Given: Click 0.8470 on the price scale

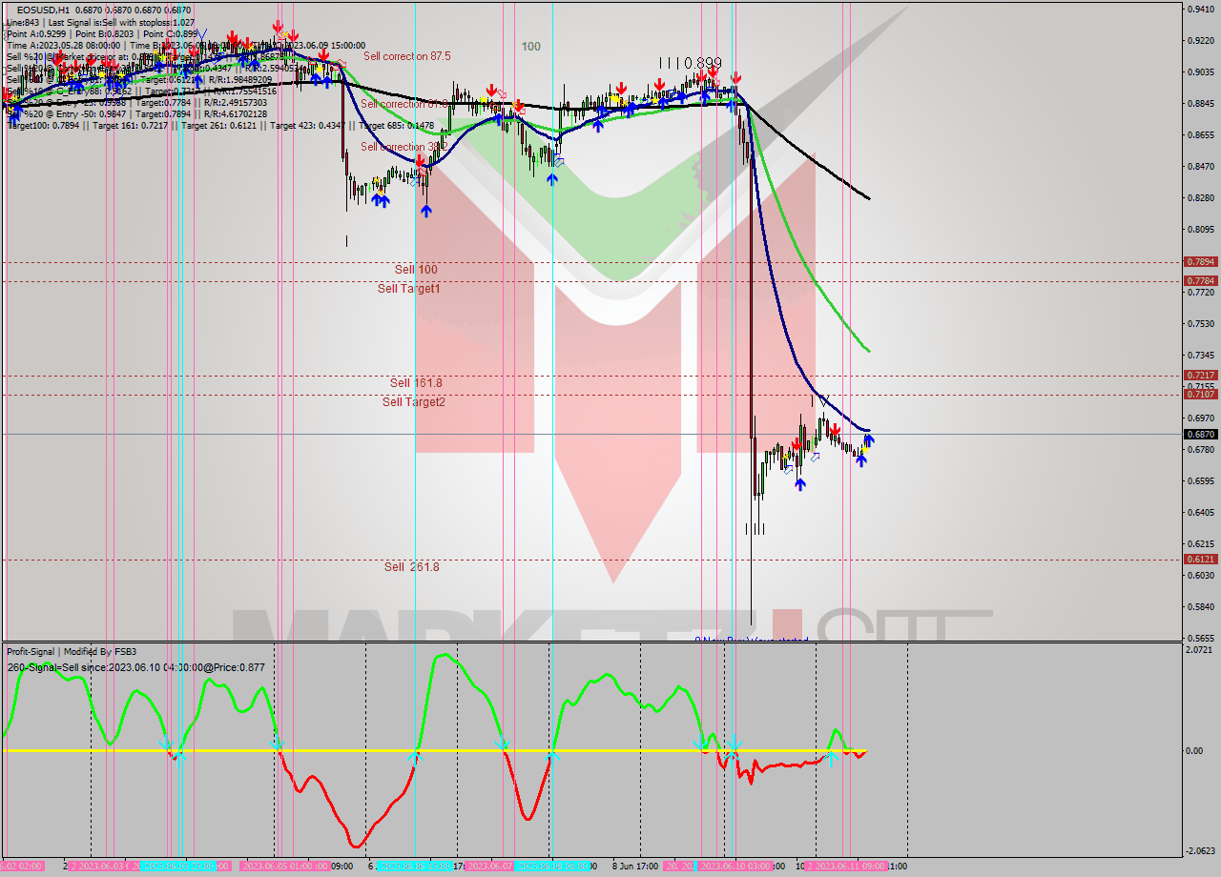Looking at the screenshot, I should (1200, 166).
